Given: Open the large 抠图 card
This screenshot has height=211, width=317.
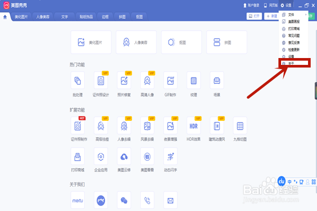Looking at the screenshot, I should click(x=181, y=42).
